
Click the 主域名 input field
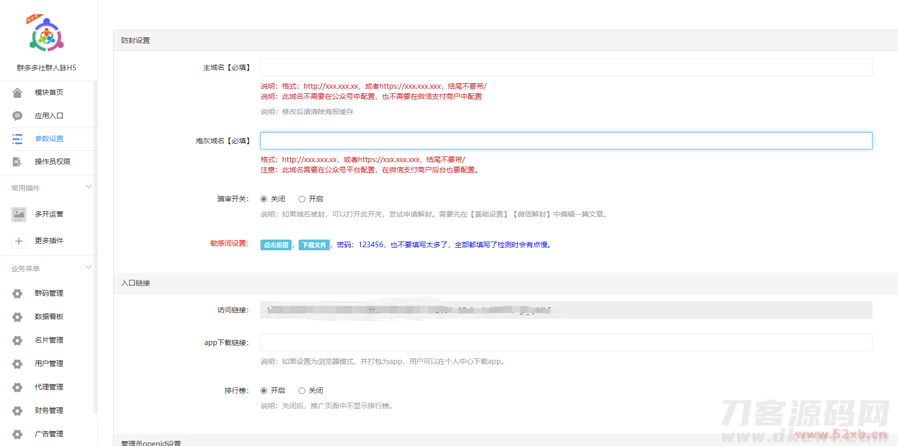[x=566, y=67]
